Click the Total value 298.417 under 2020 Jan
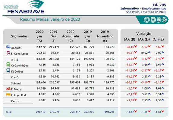 (x=41, y=112)
